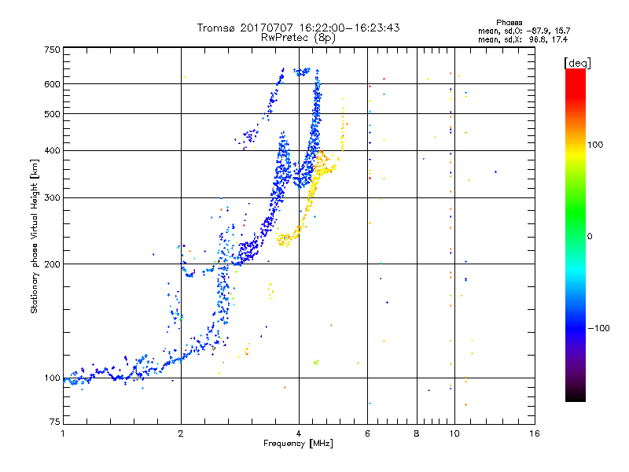Click the green zero region of the colorbar

tap(576, 235)
